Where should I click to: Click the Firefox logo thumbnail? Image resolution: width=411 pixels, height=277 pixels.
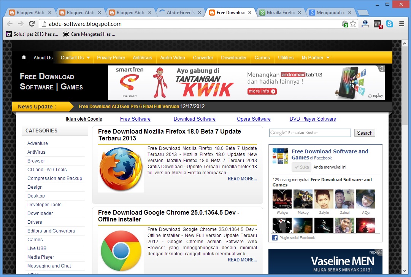click(121, 169)
